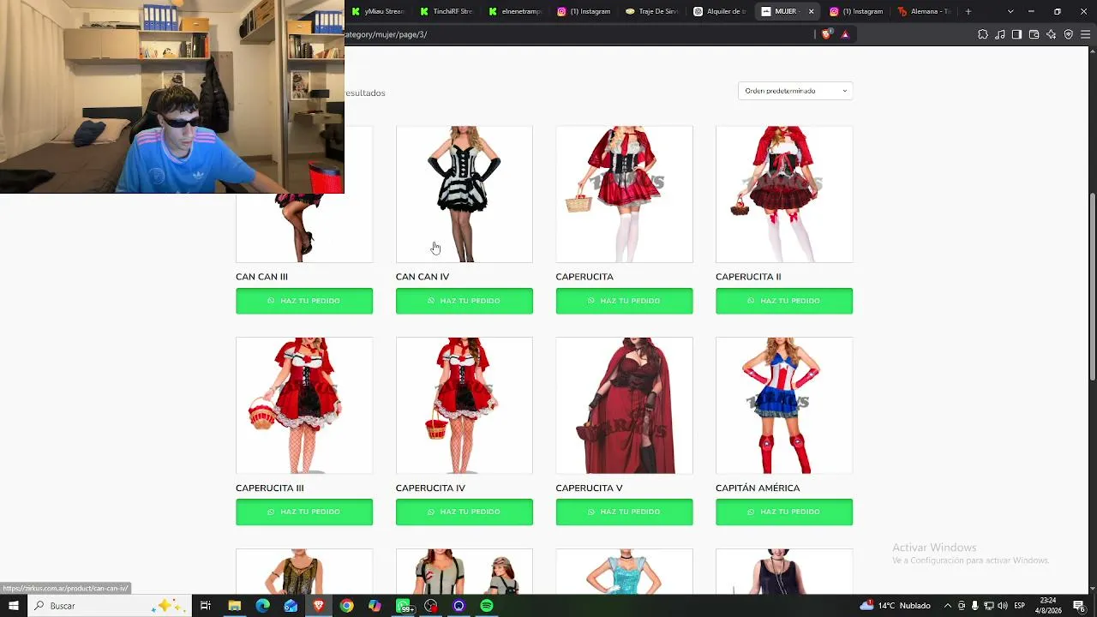Switch to the Alquiler de tab

721,11
